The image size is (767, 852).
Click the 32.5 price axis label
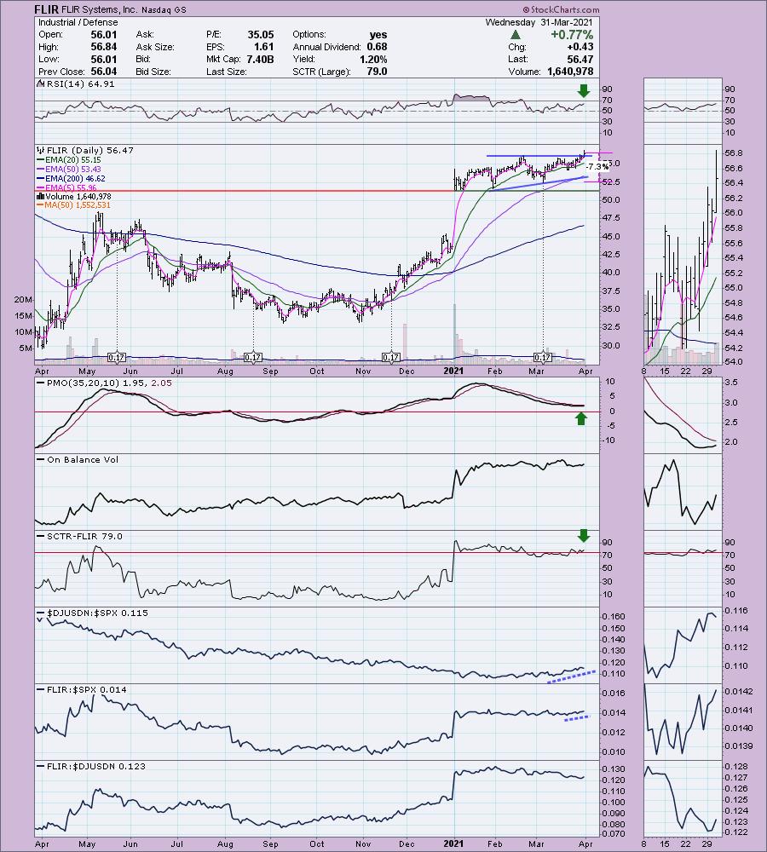[611, 327]
